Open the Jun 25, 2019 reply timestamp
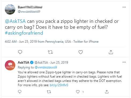Viewport: 131px width, 98px height. pos(59,63)
